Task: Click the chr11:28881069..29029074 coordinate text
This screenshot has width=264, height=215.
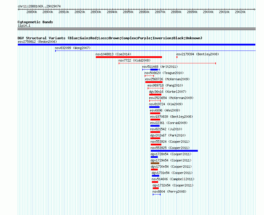Action: (x=39, y=6)
